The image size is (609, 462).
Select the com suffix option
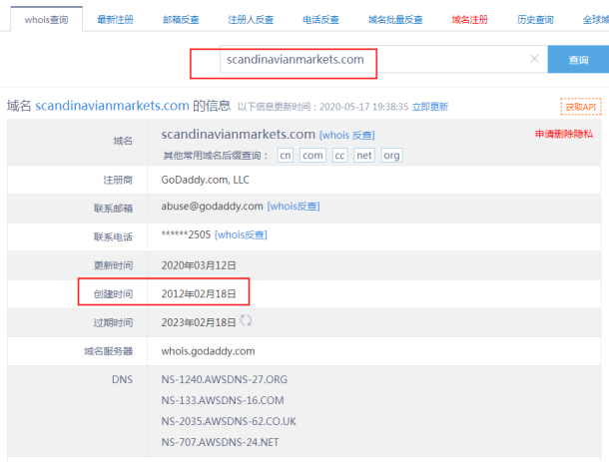(x=312, y=156)
